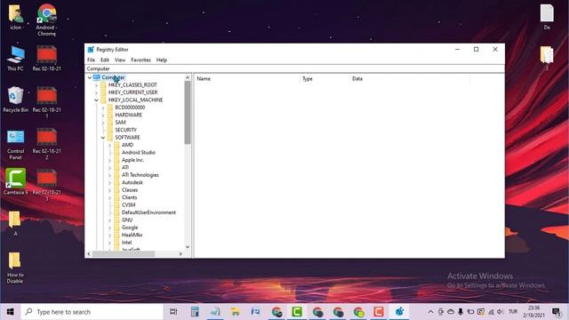Image resolution: width=569 pixels, height=320 pixels.
Task: Select the Apple Inc. key
Action: pos(132,160)
